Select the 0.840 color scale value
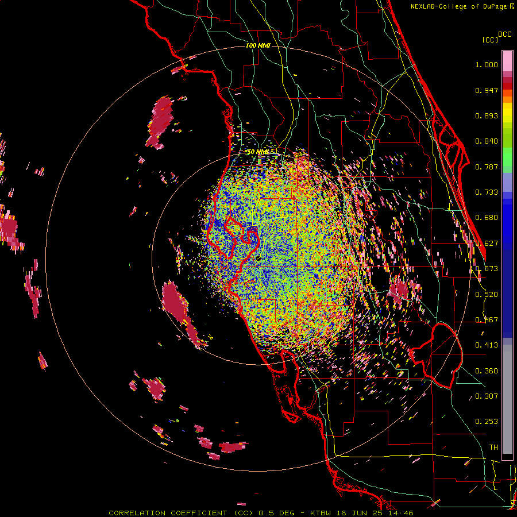Screen dimensions: 517x517 [x=487, y=141]
